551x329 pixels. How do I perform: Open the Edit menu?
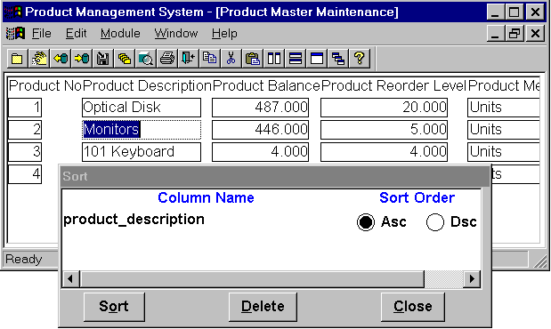pos(76,34)
